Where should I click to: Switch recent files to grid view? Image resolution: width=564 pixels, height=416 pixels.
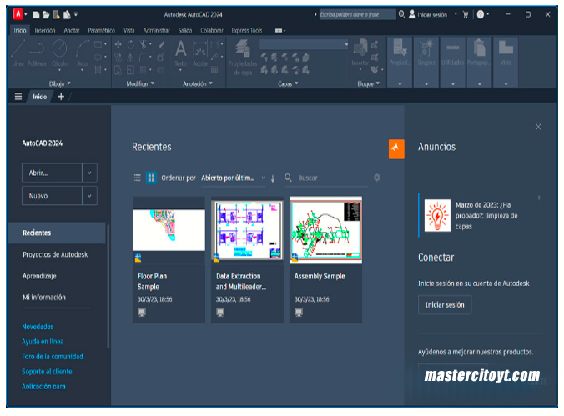coord(151,178)
